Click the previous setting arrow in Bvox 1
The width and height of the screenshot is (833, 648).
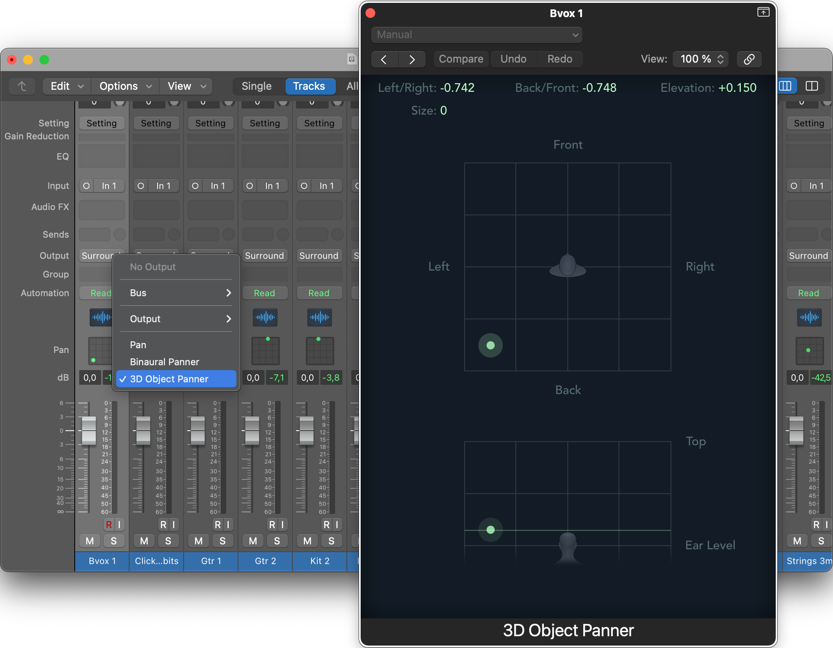tap(384, 59)
